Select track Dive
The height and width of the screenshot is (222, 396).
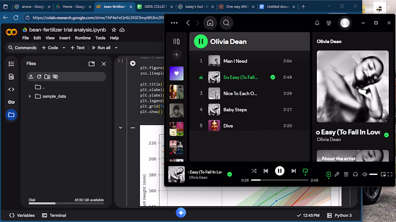tap(228, 126)
